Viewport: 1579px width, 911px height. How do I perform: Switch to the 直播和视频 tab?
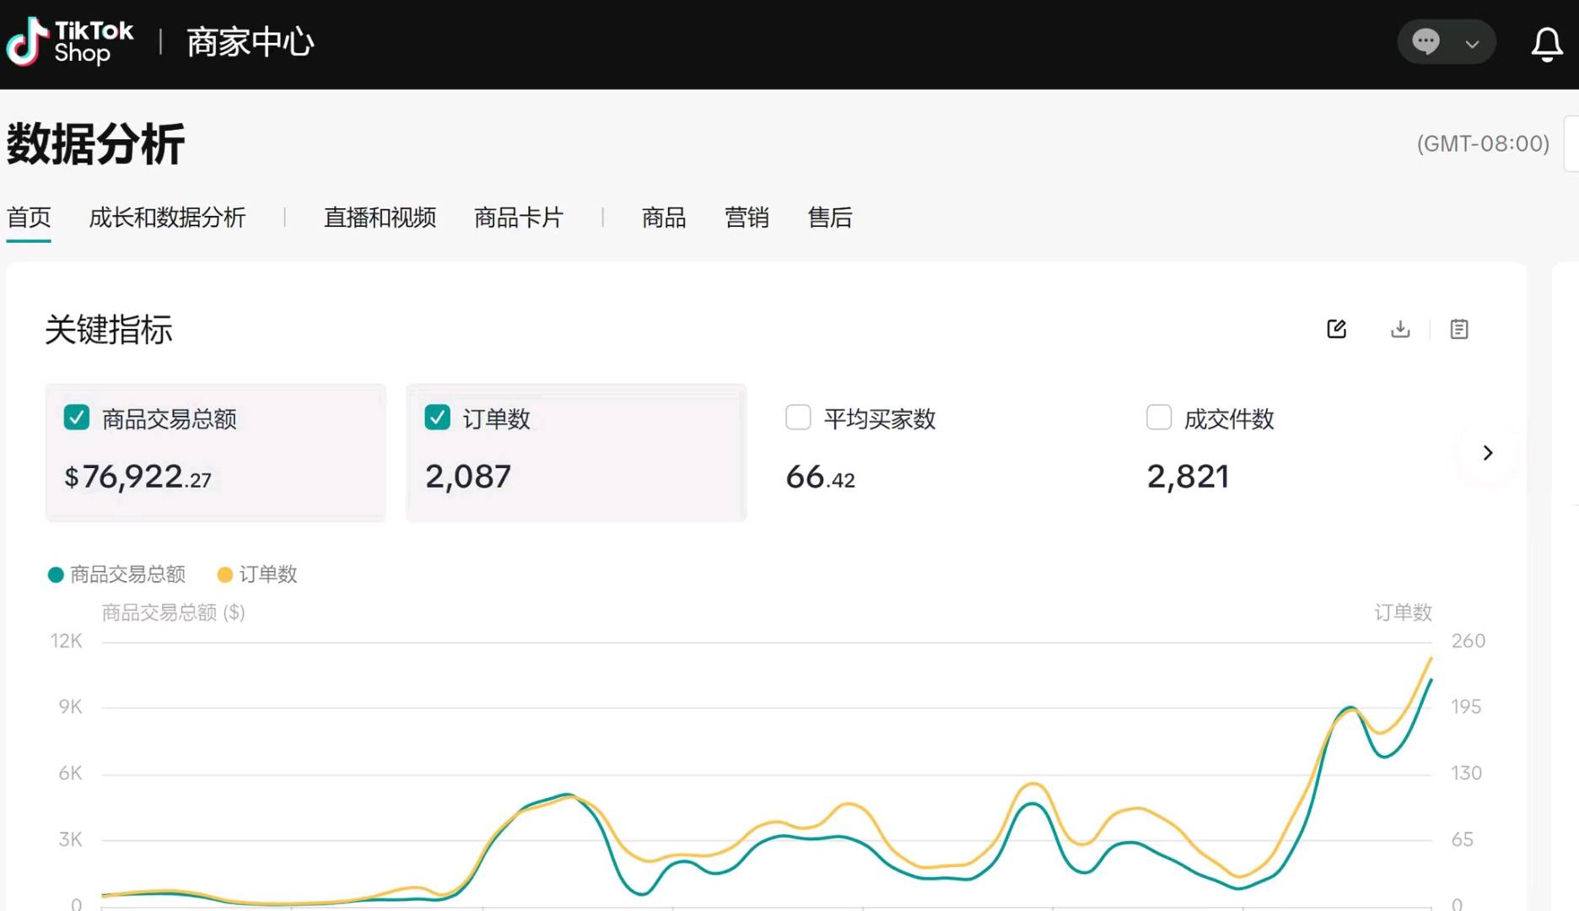point(379,218)
